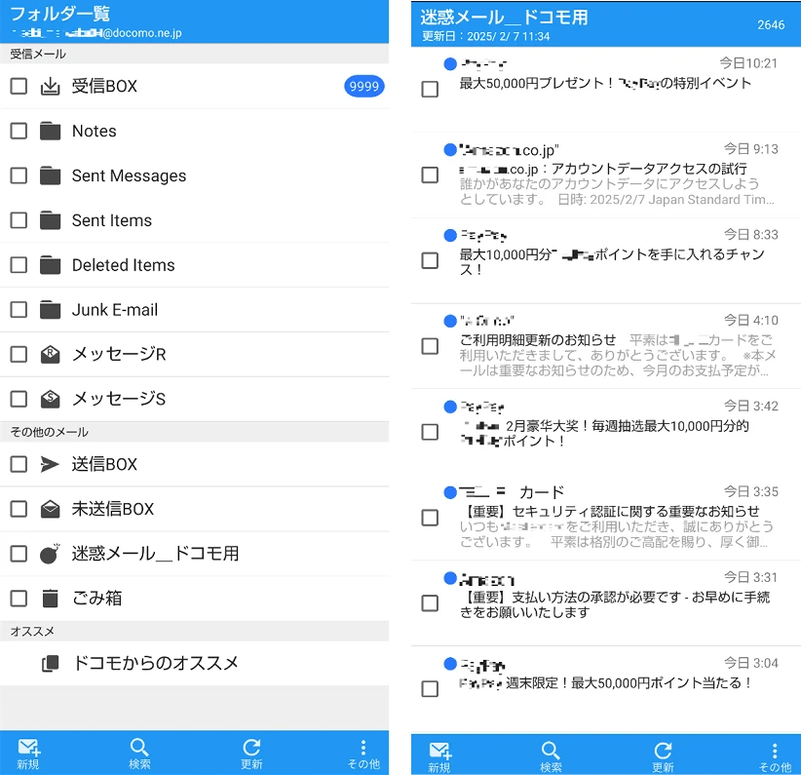Check the ごみ箱 checkbox
Screen dimensions: 801x775
19,599
